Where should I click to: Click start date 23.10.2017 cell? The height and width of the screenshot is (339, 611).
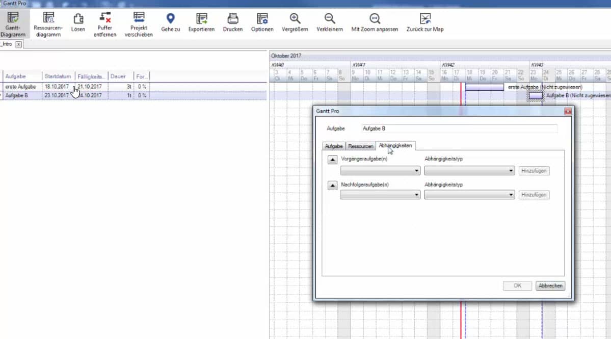click(57, 95)
